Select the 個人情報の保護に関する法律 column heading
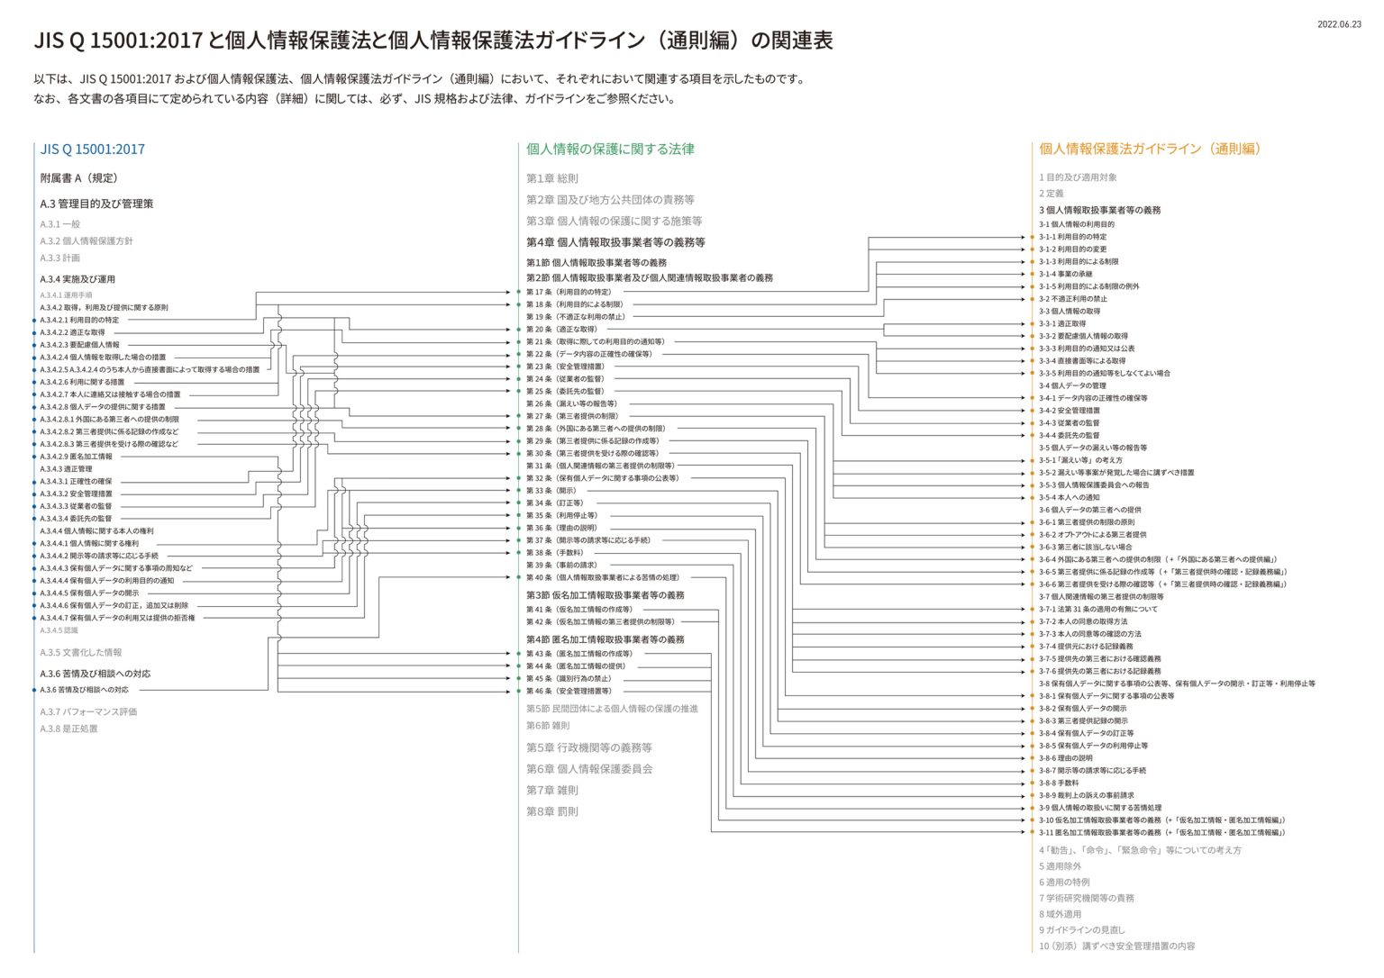The height and width of the screenshot is (978, 1384). pyautogui.click(x=609, y=149)
